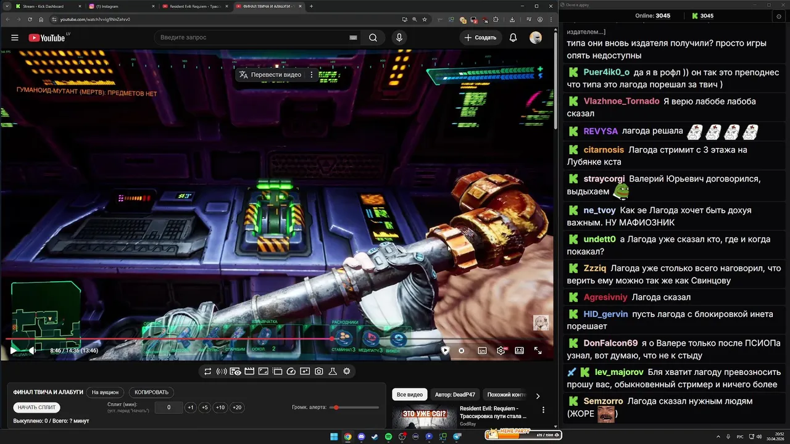Open the YouTube account avatar menu
The height and width of the screenshot is (444, 790).
(x=536, y=38)
